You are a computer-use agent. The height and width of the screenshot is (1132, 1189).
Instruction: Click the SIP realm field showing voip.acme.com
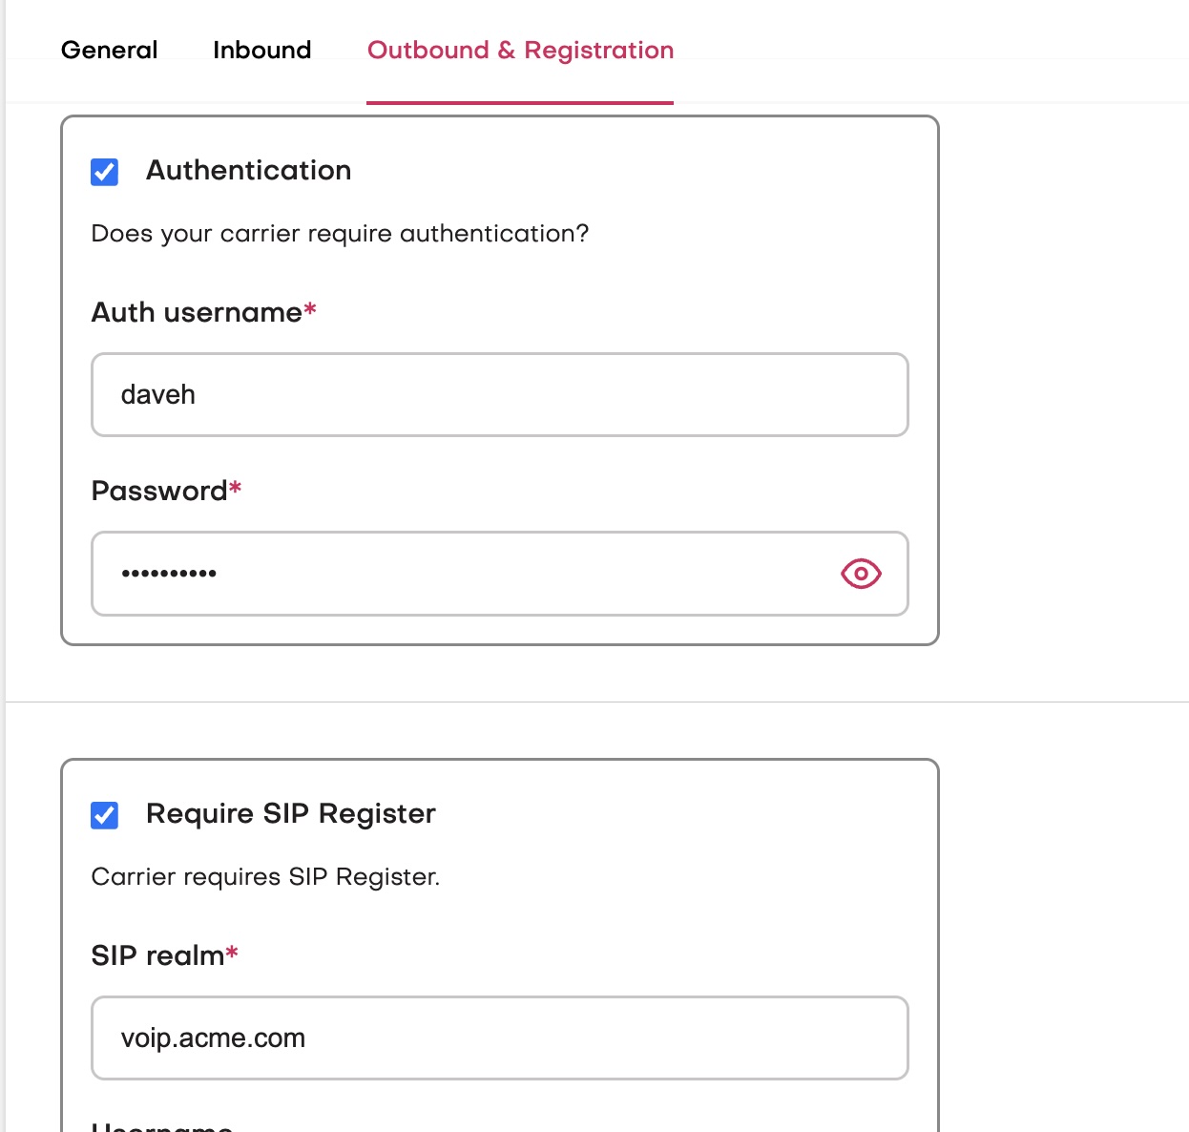pyautogui.click(x=500, y=1038)
